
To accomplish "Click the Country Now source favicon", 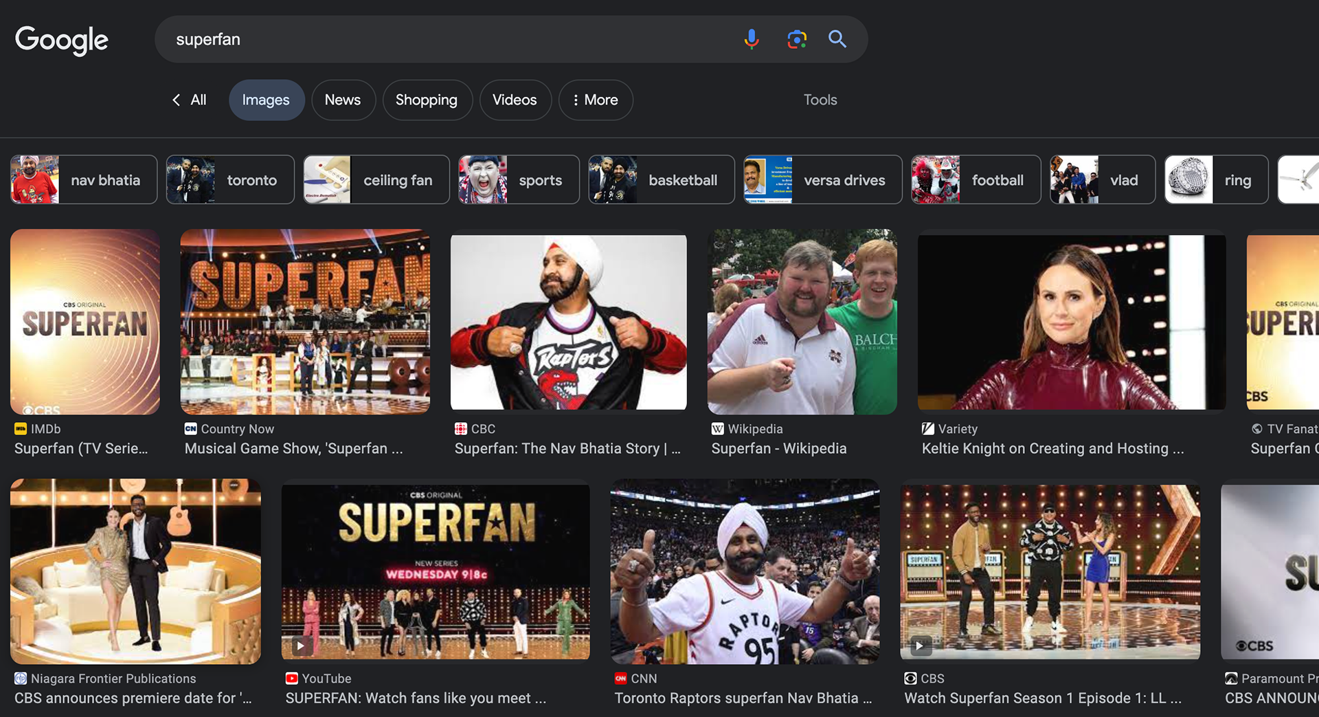I will (190, 429).
